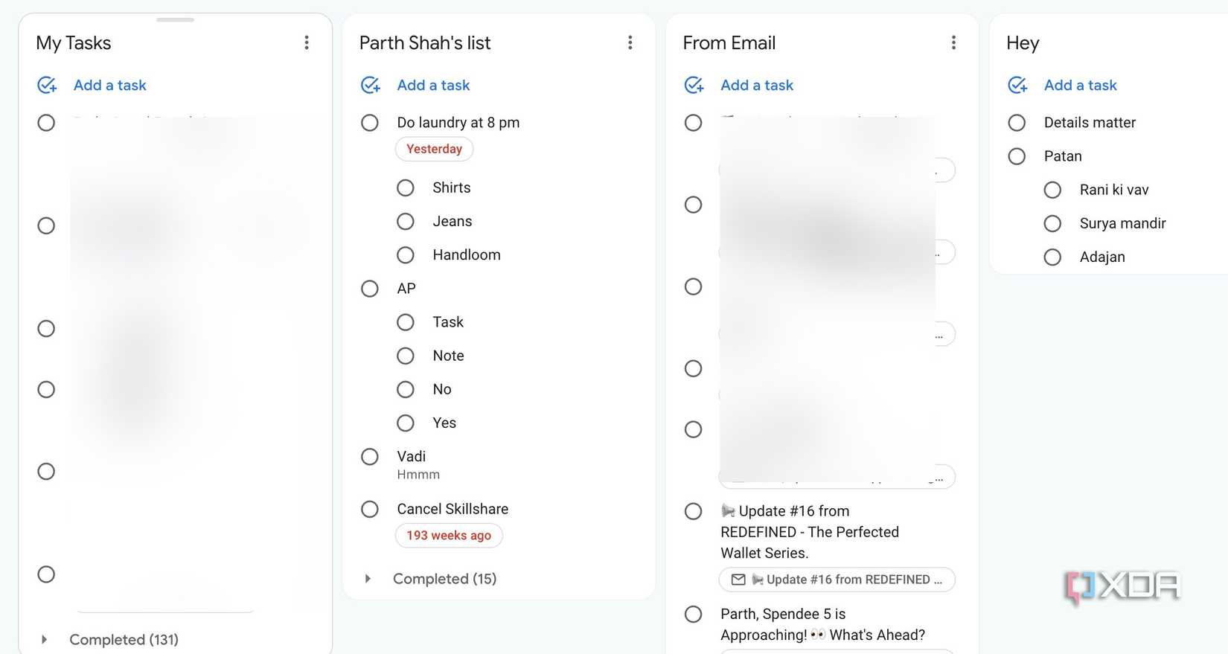The image size is (1228, 654).
Task: Mark the 'Do laundry at 8 pm' task complete
Action: (x=370, y=123)
